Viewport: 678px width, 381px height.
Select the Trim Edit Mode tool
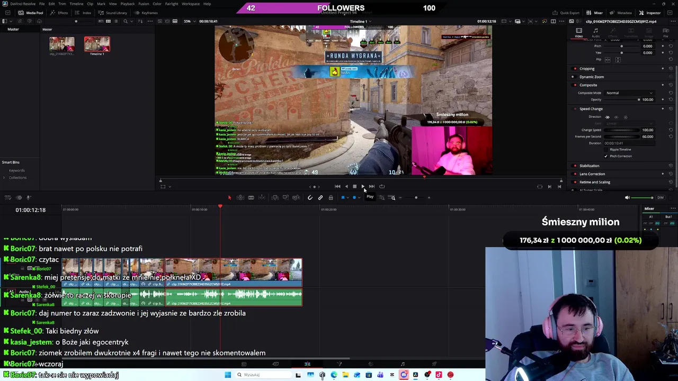(x=240, y=197)
